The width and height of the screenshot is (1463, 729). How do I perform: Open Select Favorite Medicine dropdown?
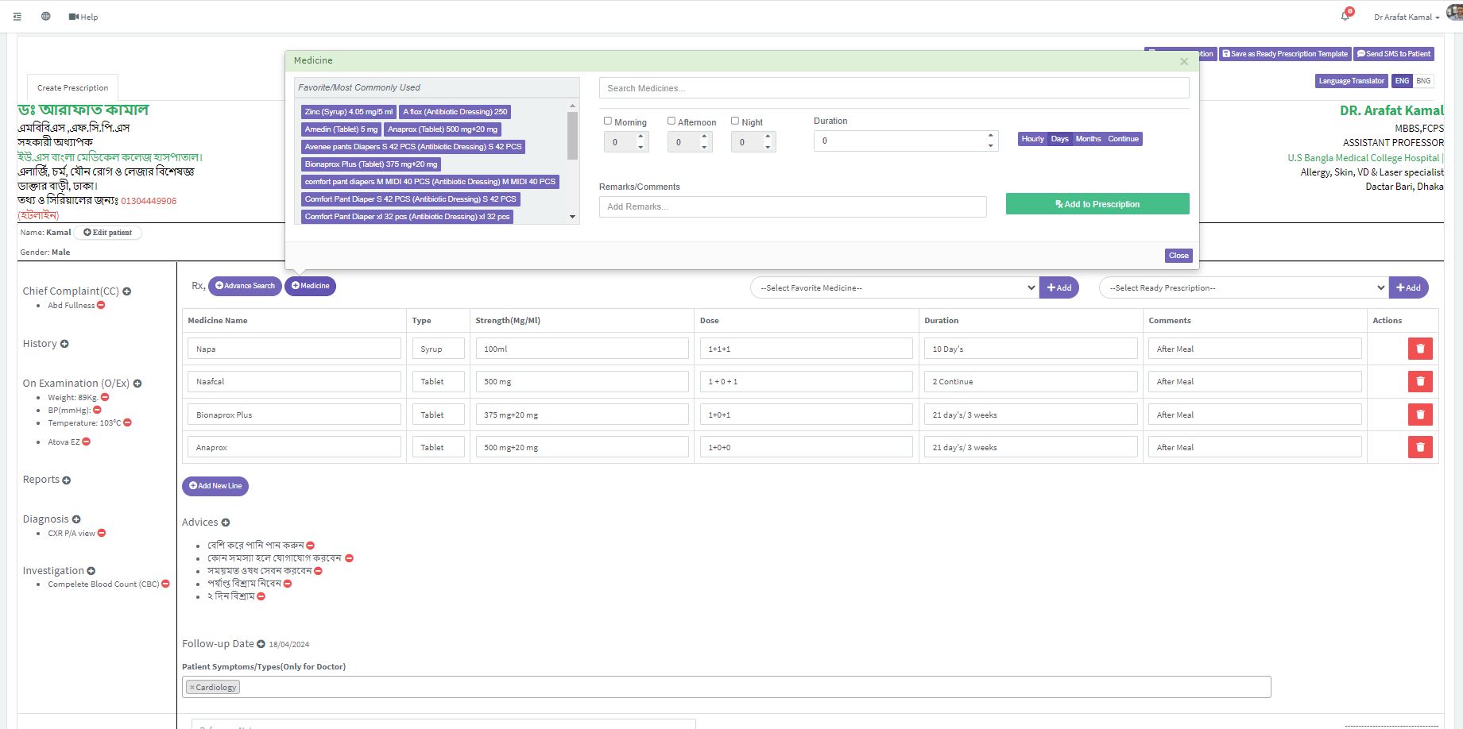pos(894,287)
